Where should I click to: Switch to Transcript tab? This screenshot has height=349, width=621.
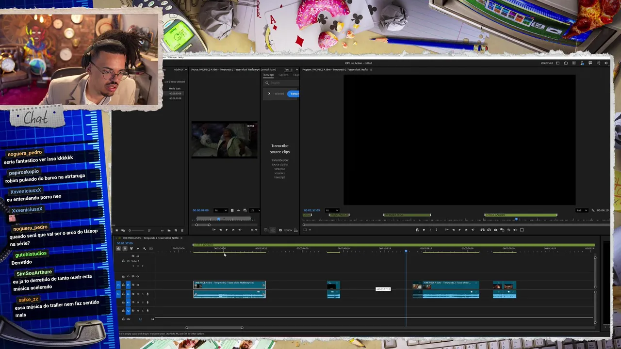pos(268,75)
